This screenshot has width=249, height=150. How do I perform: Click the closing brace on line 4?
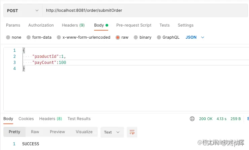tap(24, 69)
